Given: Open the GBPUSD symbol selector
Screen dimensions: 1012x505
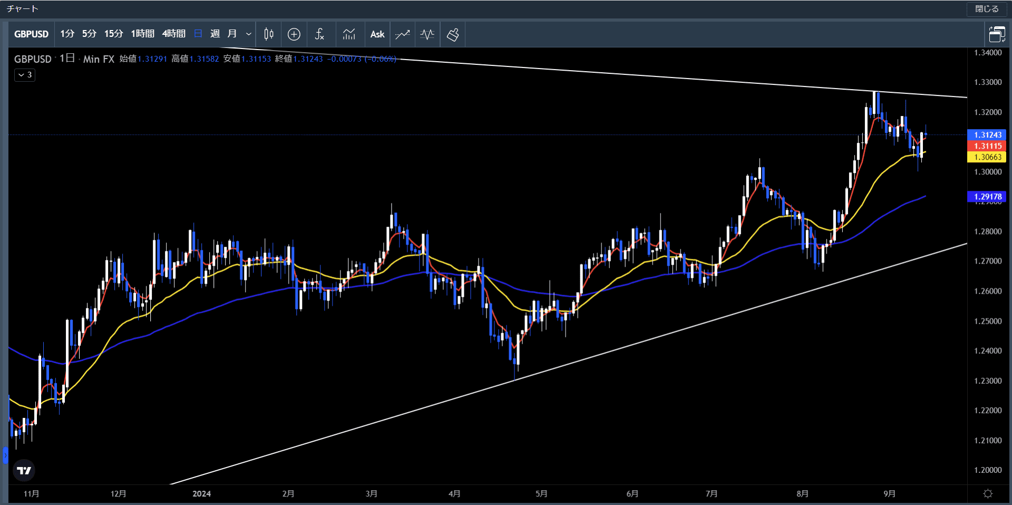Looking at the screenshot, I should click(x=32, y=34).
